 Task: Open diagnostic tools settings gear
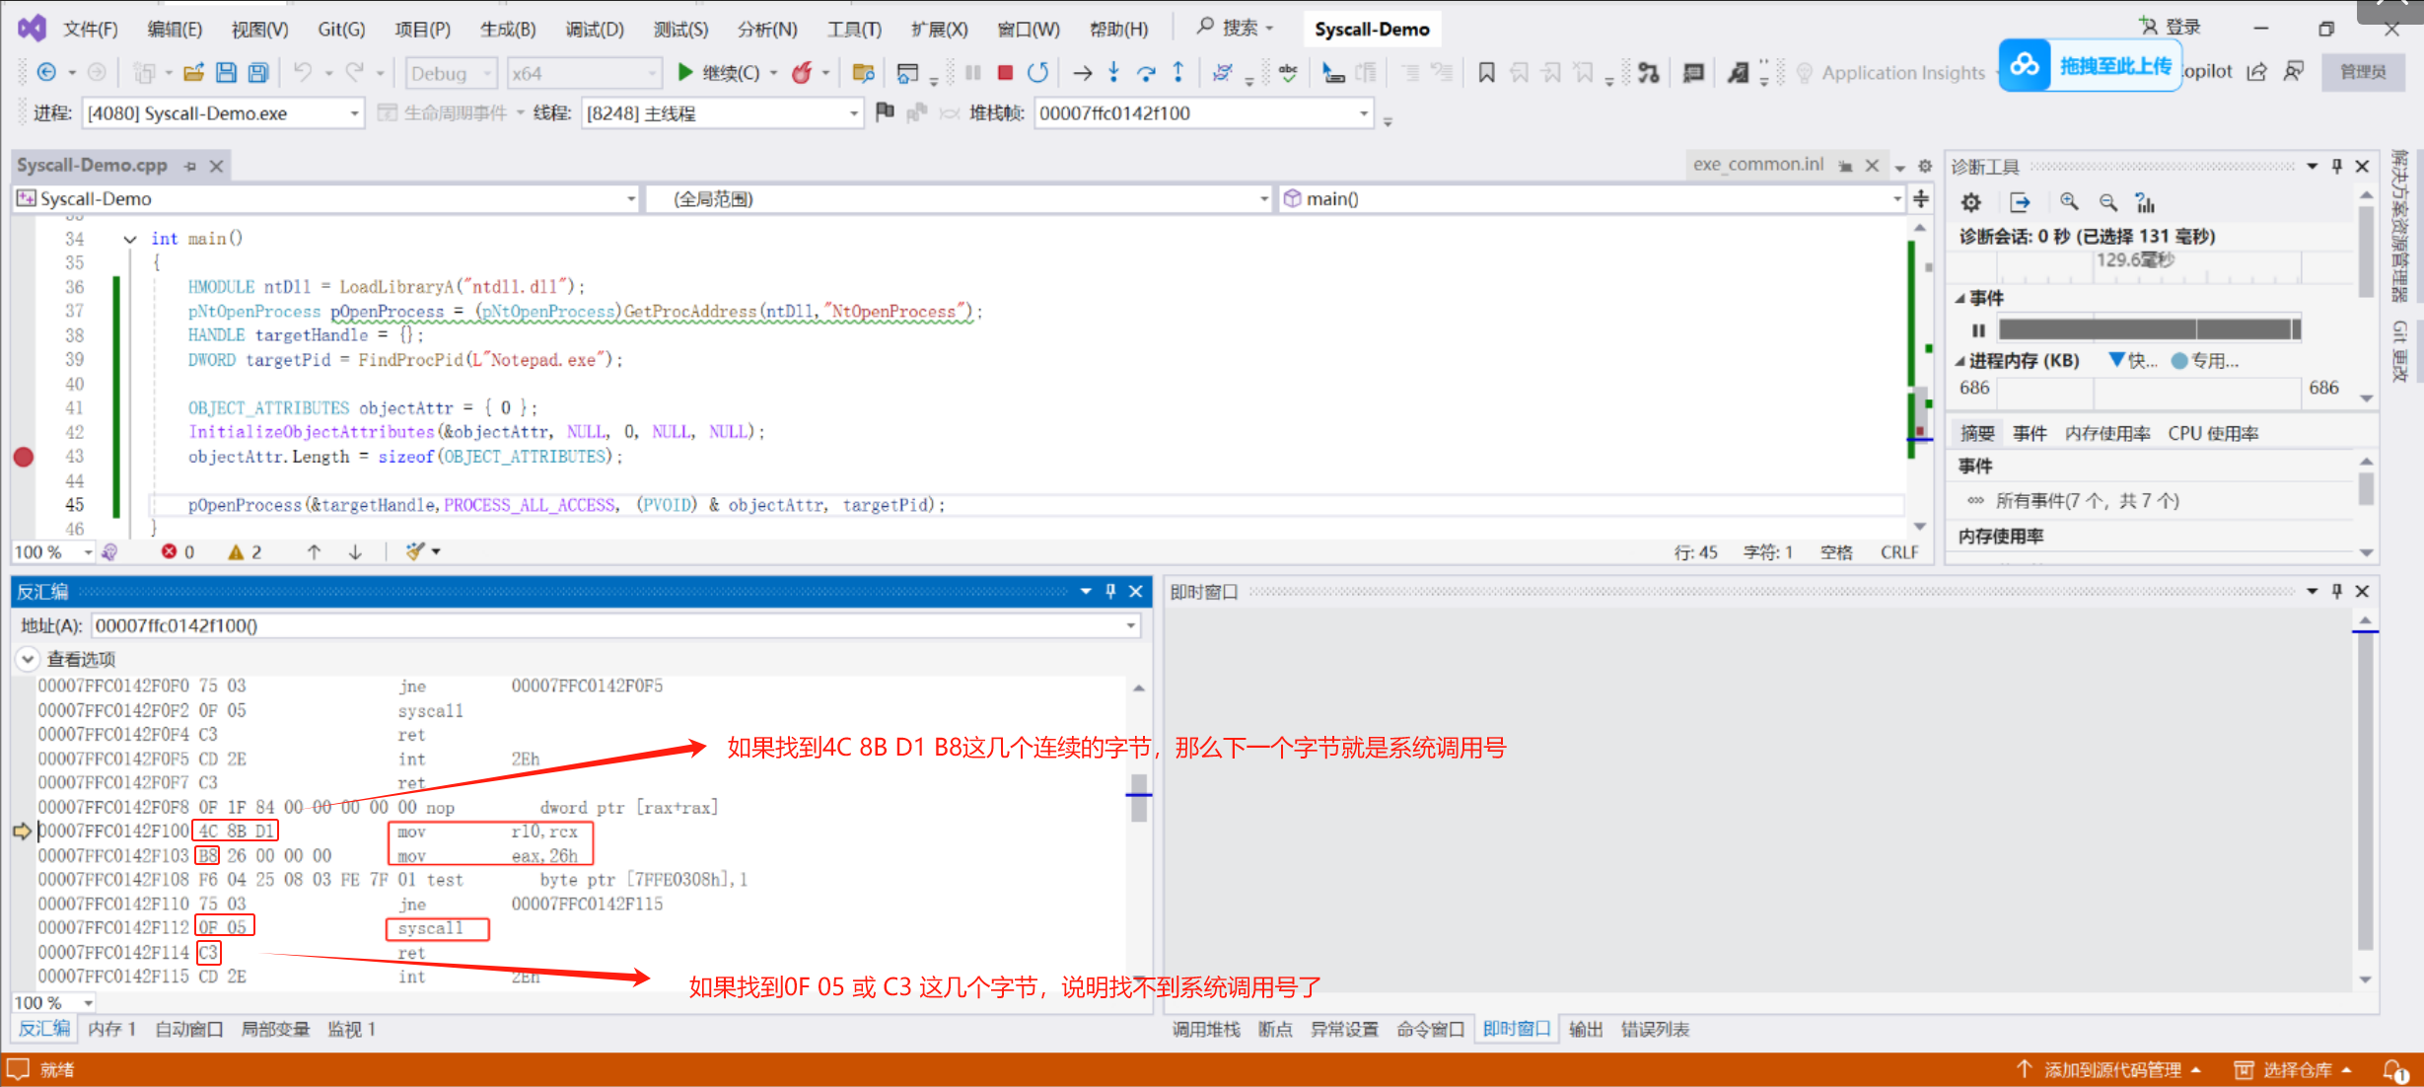coord(1970,202)
